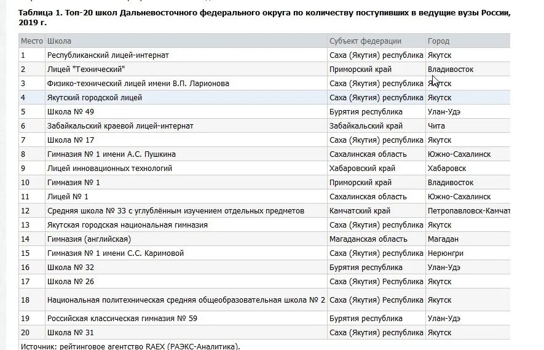The image size is (544, 350).
Task: Select 'Гимназия № 1 имени С.С. Каримовой'
Action: pyautogui.click(x=115, y=253)
